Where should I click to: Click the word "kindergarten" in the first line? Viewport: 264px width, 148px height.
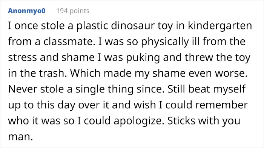220,26
